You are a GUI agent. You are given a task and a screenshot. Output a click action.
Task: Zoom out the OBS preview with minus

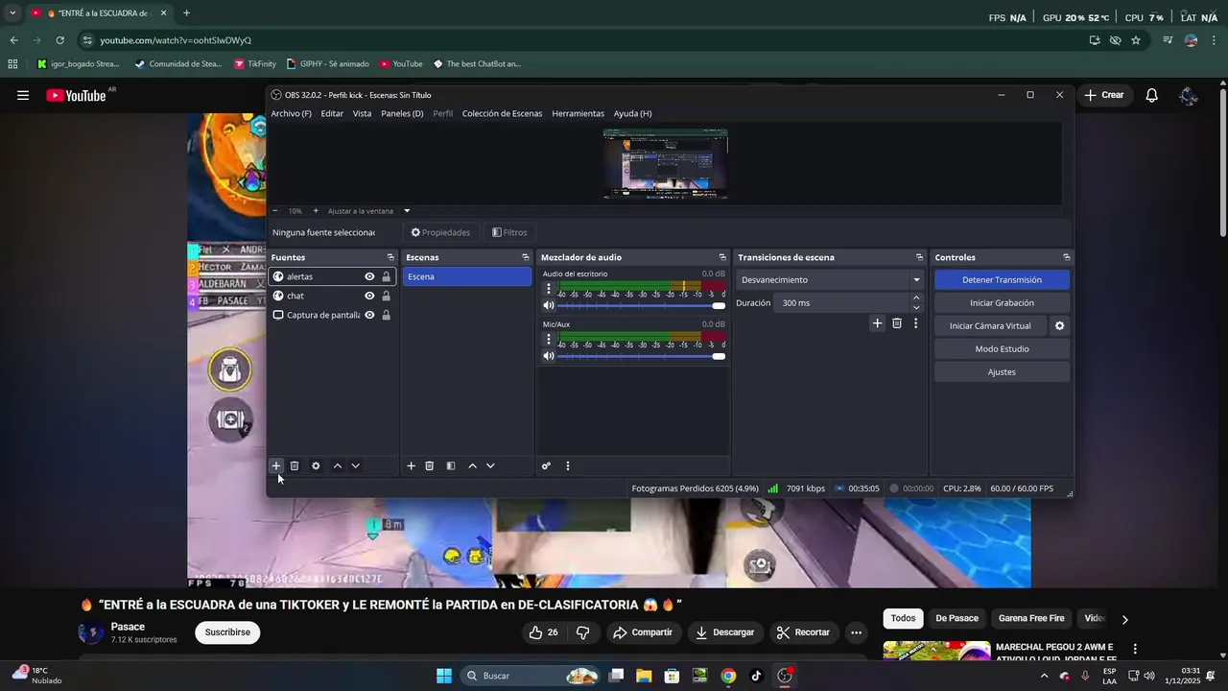[x=275, y=211]
